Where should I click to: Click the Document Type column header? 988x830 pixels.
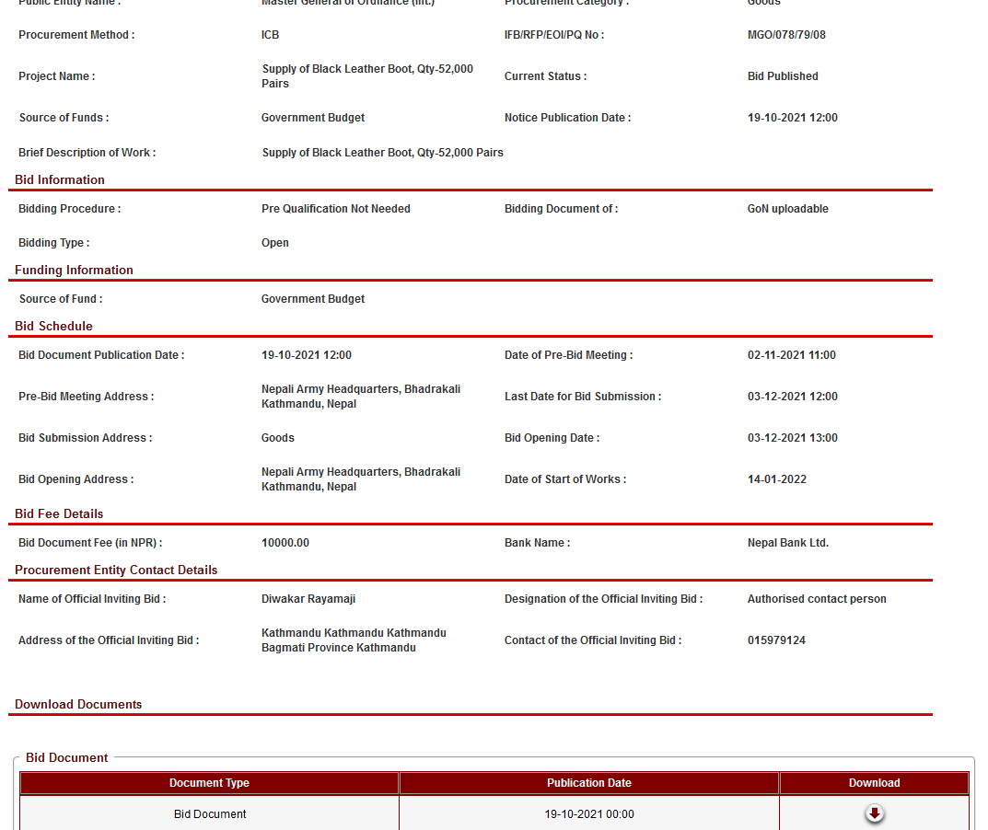pos(209,783)
